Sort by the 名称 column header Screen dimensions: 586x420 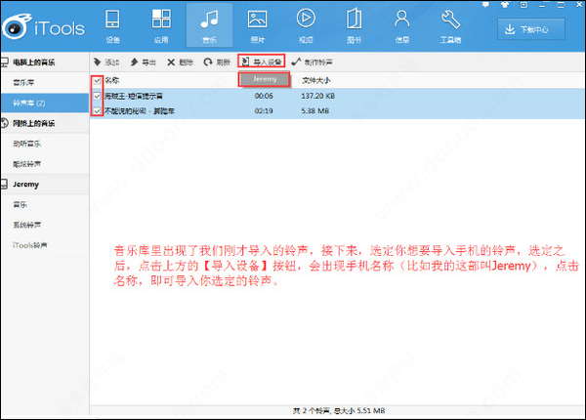[x=112, y=80]
